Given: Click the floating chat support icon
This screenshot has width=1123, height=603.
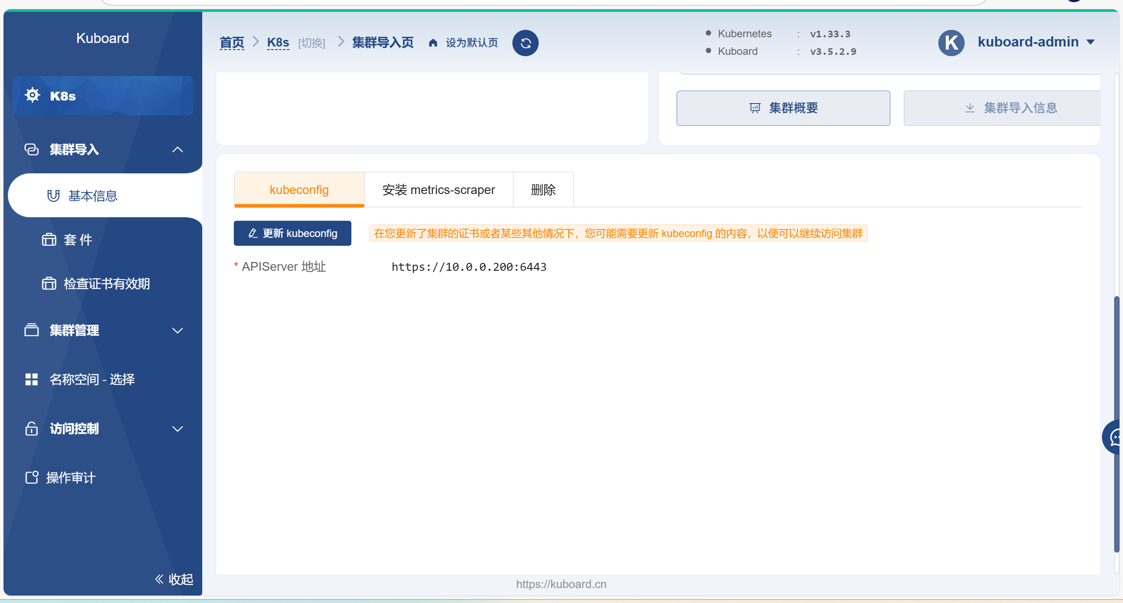Looking at the screenshot, I should click(x=1114, y=437).
